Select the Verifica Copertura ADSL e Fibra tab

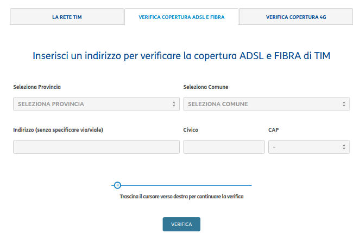pyautogui.click(x=181, y=17)
